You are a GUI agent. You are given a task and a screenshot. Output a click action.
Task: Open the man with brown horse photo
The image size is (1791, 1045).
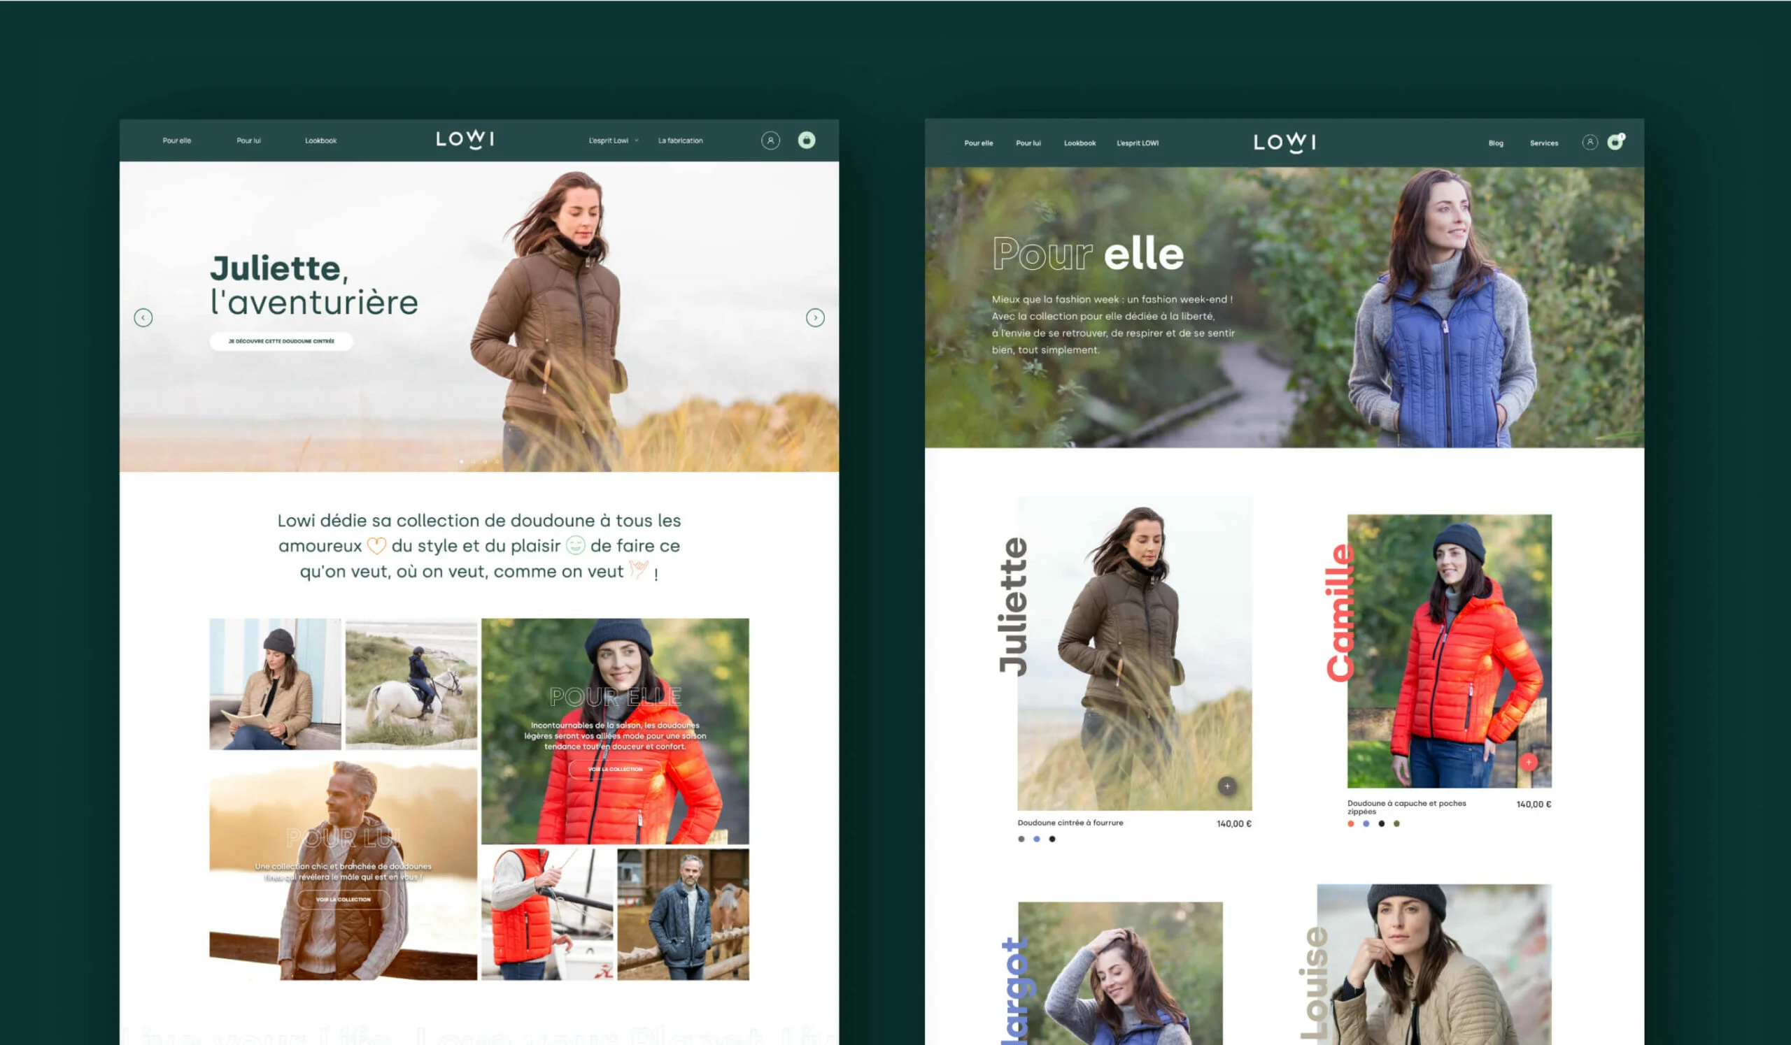pos(683,914)
